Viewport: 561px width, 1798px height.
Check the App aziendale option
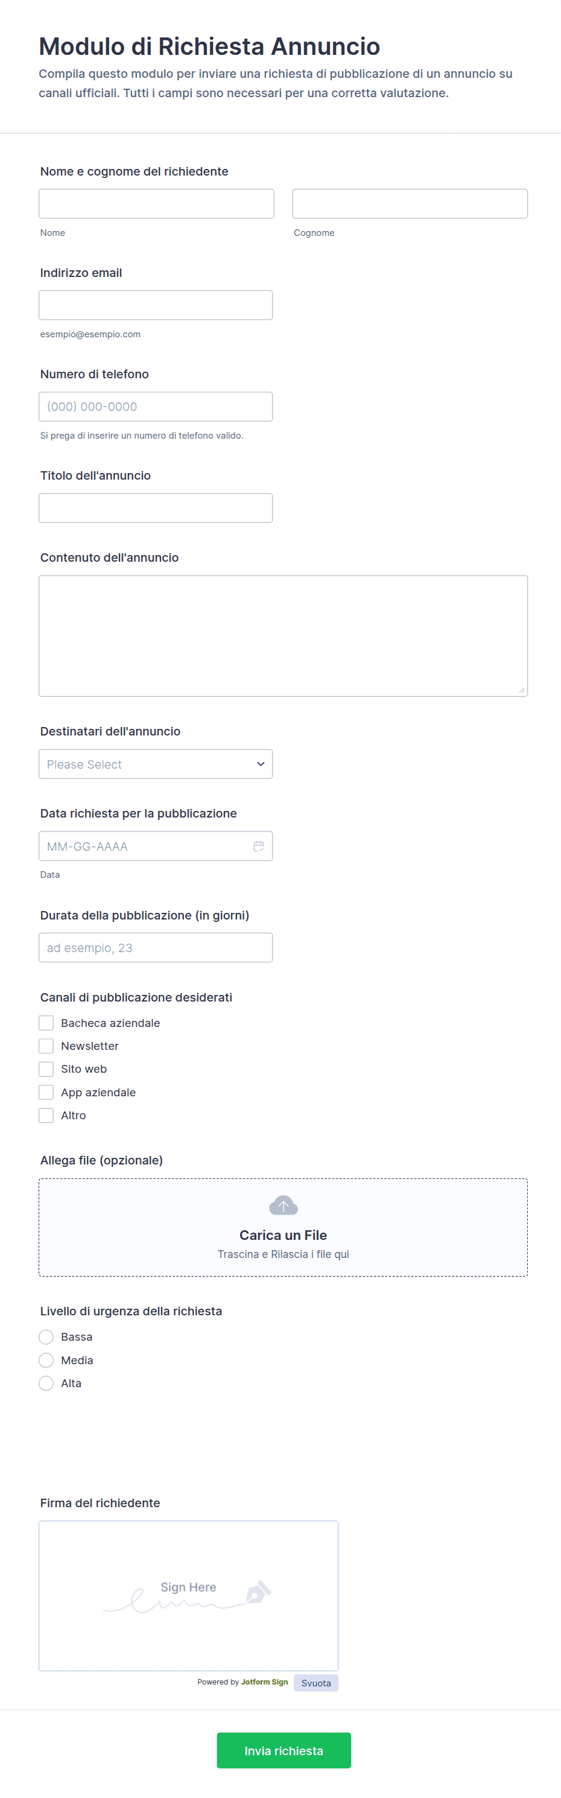tap(46, 1092)
